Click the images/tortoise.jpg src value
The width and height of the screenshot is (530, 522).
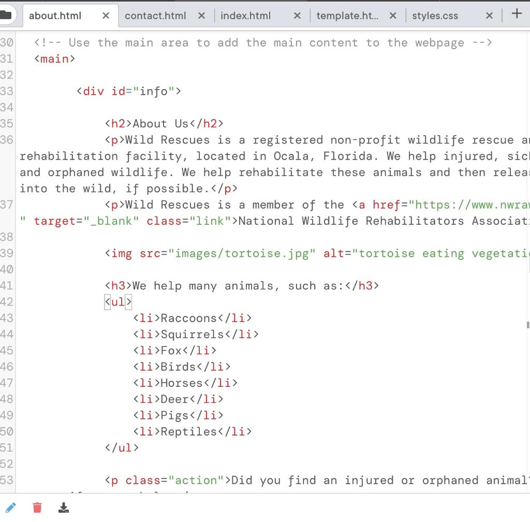pos(242,254)
